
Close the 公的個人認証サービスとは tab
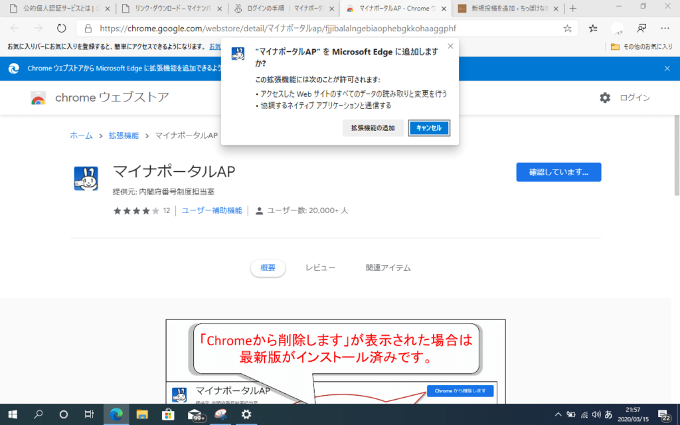[108, 9]
